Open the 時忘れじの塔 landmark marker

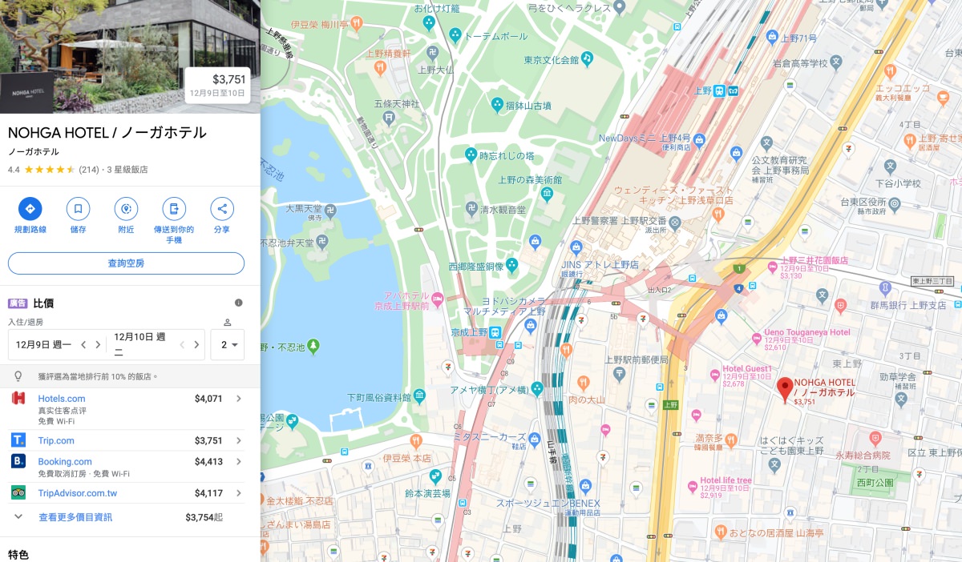coord(471,155)
